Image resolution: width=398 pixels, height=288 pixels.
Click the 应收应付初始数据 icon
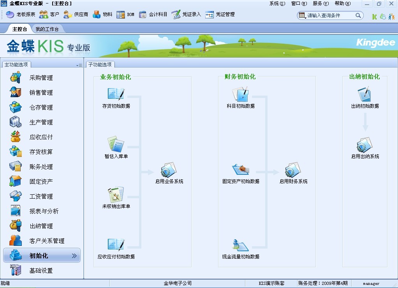click(116, 245)
